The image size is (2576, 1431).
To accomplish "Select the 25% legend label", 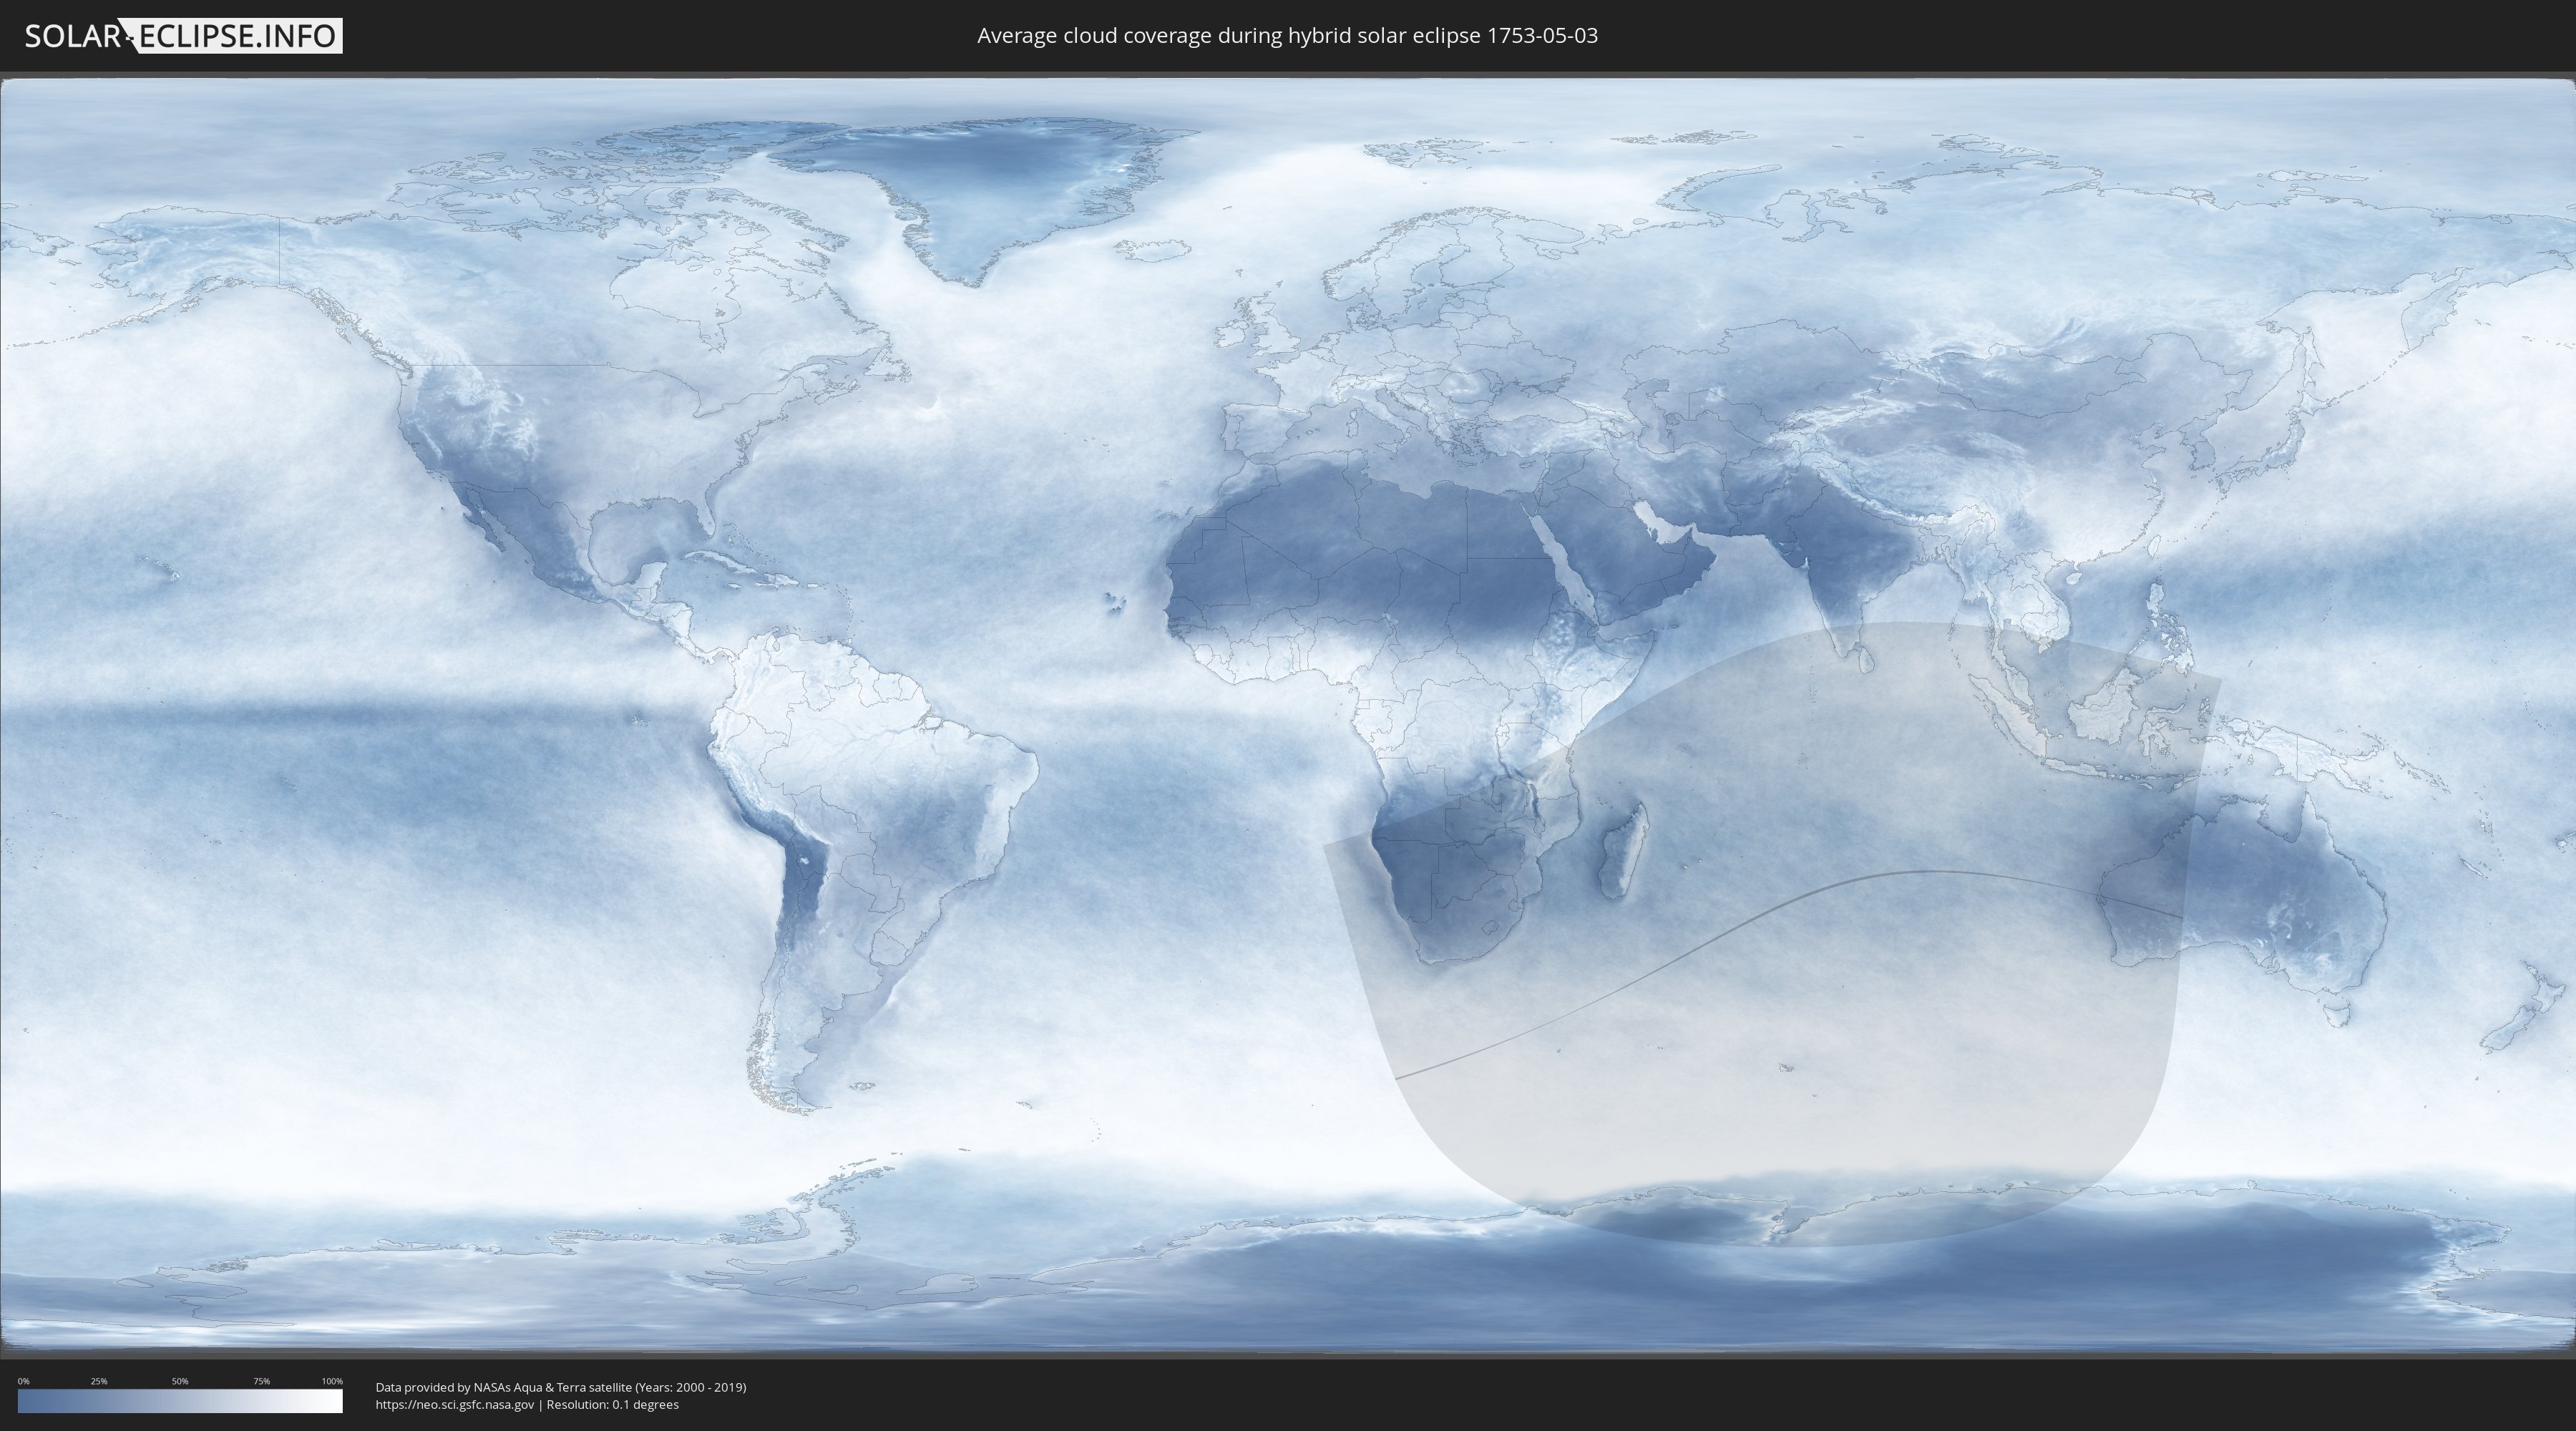I will (99, 1381).
